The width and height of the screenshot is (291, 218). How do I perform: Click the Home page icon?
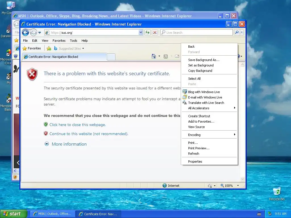154,56
